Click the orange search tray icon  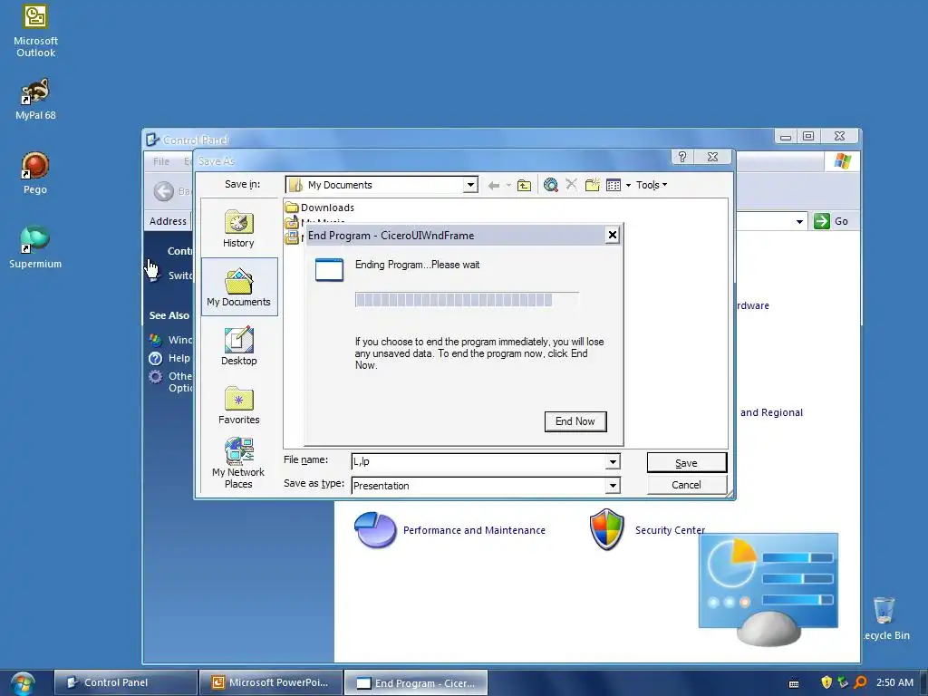pyautogui.click(x=861, y=682)
